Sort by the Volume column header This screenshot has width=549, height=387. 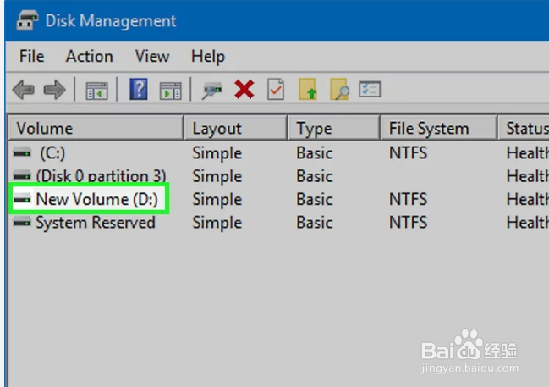tap(96, 128)
